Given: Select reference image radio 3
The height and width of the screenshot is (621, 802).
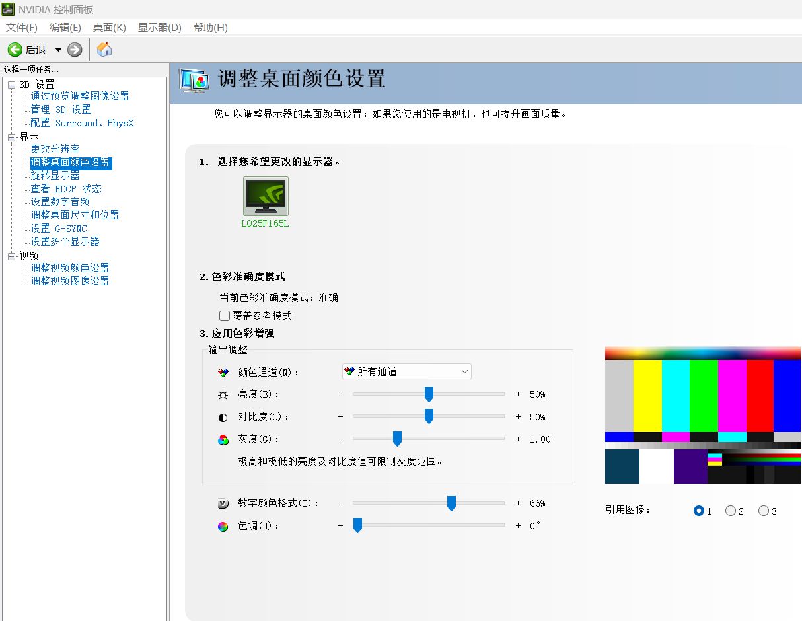Looking at the screenshot, I should click(764, 511).
